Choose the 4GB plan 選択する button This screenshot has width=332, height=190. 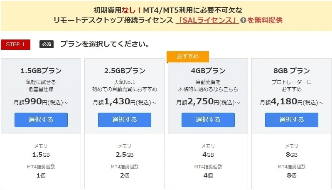point(208,120)
